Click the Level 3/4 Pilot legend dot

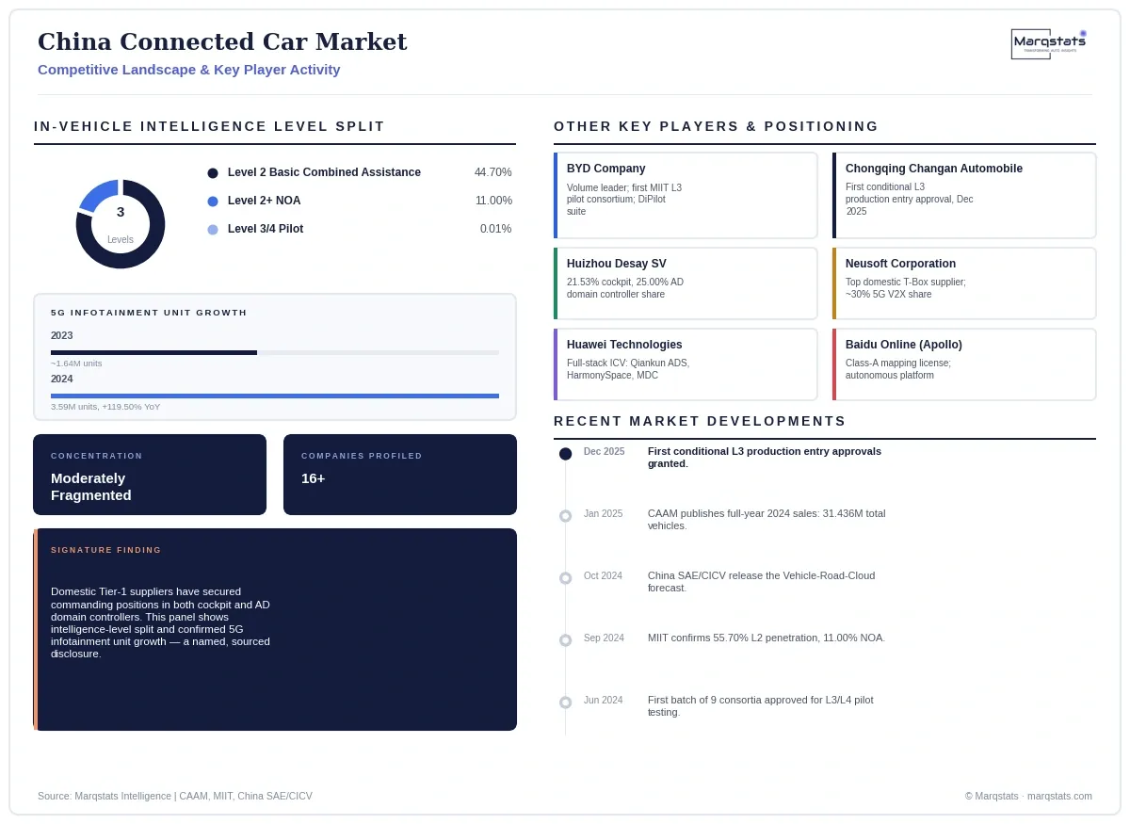(213, 230)
